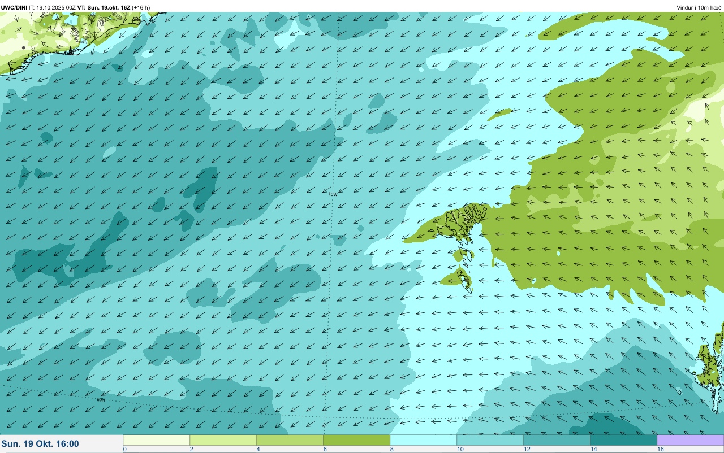Click the medium teal 12–14 legend swatch
The width and height of the screenshot is (724, 453).
(x=557, y=440)
